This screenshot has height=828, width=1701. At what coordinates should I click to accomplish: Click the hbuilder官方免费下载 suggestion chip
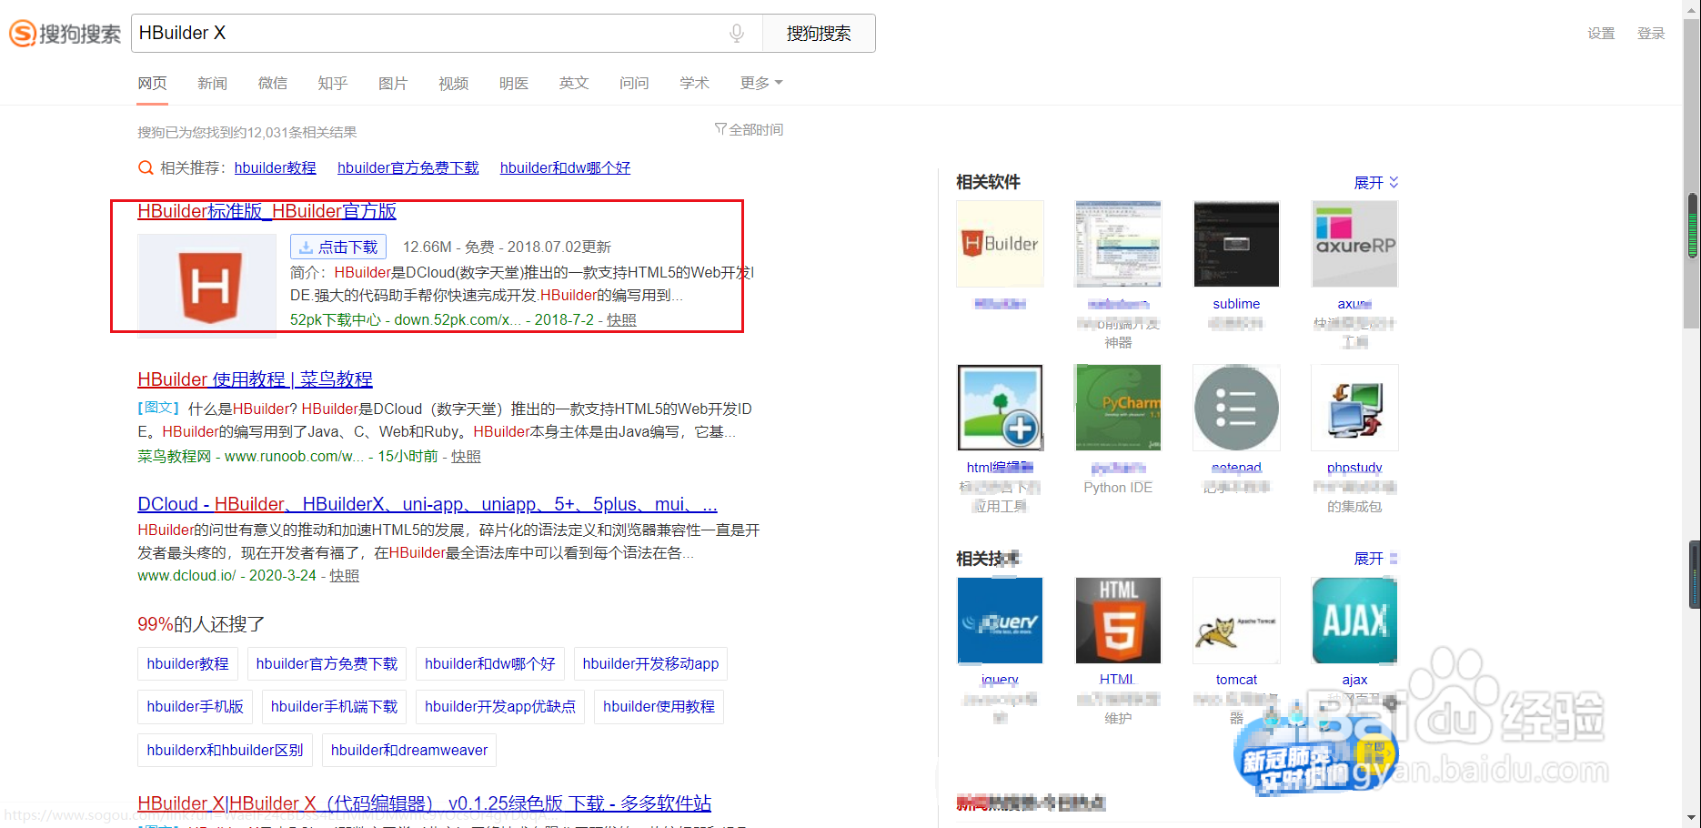tap(327, 664)
